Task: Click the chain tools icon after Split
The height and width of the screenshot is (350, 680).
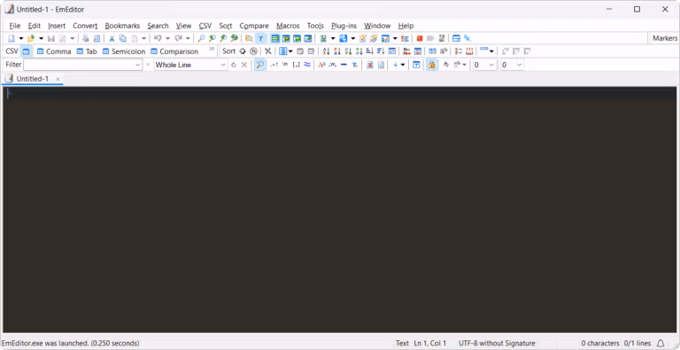Action: tap(467, 38)
